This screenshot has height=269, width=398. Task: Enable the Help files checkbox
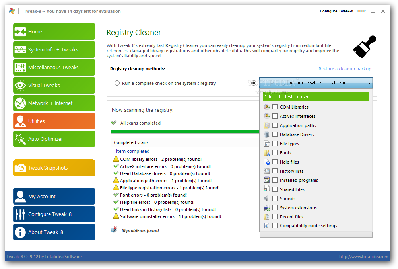[x=275, y=162]
